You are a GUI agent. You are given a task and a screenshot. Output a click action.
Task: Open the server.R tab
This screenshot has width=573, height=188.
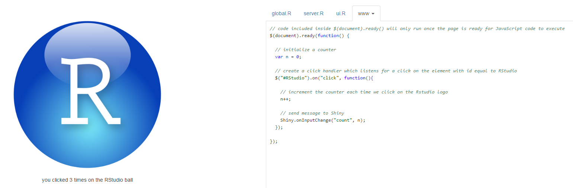click(313, 13)
